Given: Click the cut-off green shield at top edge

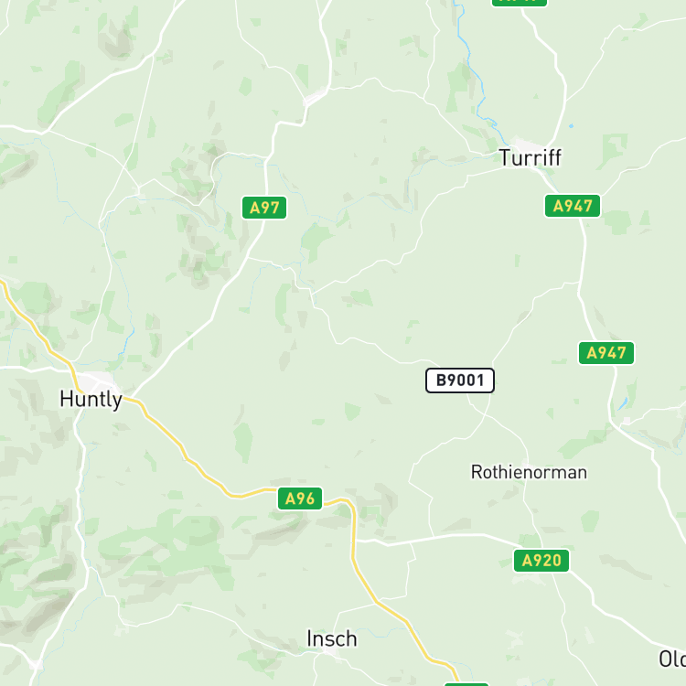Looking at the screenshot, I should tap(520, 3).
